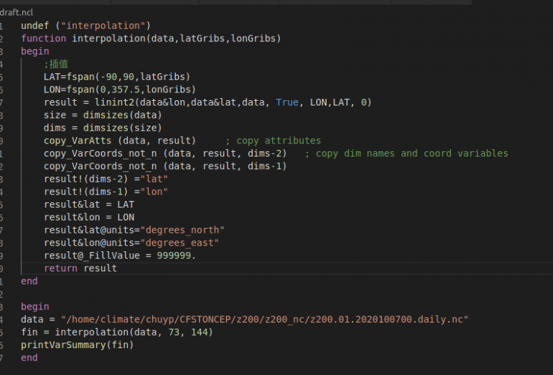Click the True argument in linint2

pyautogui.click(x=287, y=102)
